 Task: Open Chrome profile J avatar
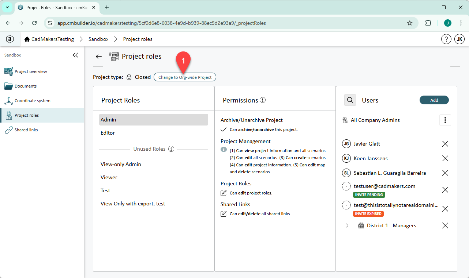click(448, 23)
